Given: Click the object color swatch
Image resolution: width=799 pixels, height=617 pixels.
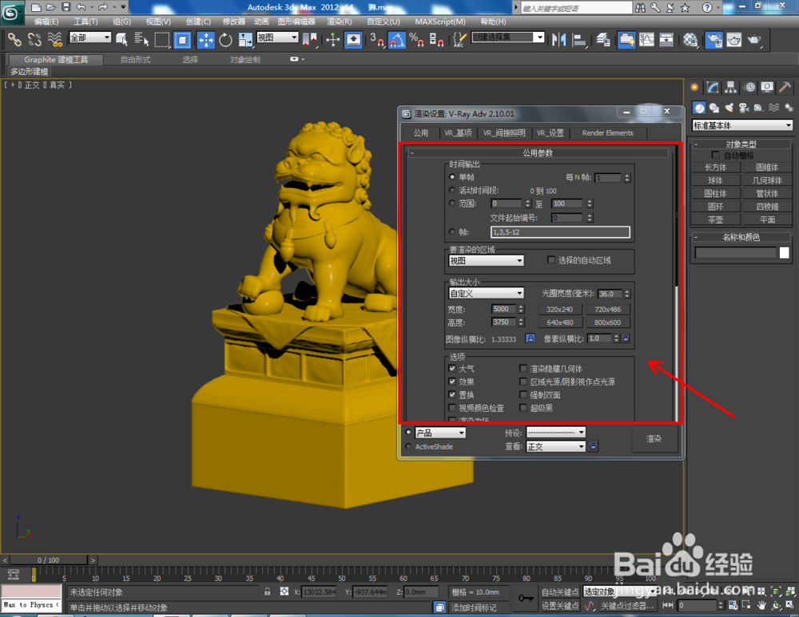Looking at the screenshot, I should coord(785,252).
